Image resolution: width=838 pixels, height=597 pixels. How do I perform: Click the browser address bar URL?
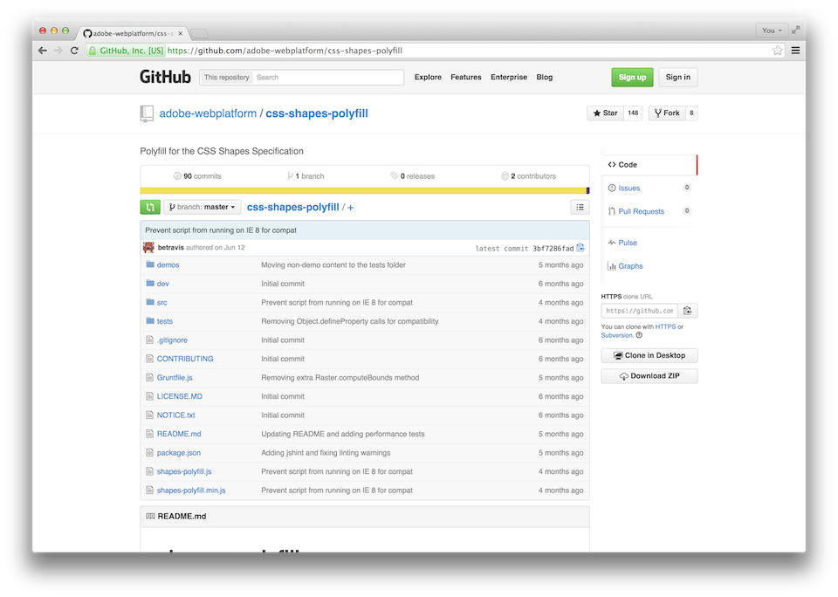[x=285, y=51]
